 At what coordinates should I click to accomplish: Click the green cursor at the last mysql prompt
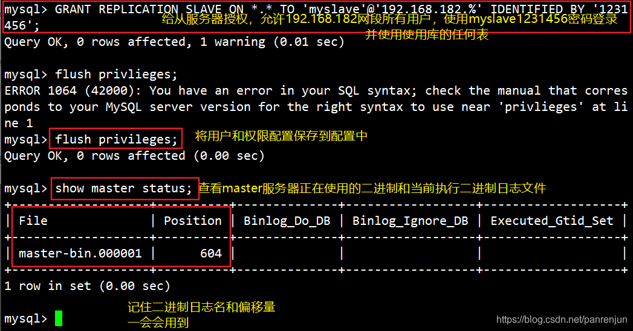(x=59, y=318)
